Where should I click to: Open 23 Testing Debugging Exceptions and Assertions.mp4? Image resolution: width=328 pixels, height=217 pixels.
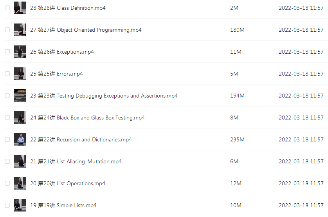[104, 96]
